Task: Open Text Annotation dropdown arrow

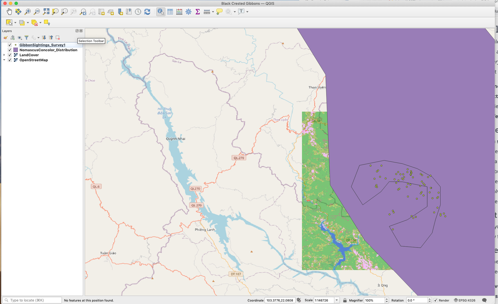Action: [x=247, y=12]
